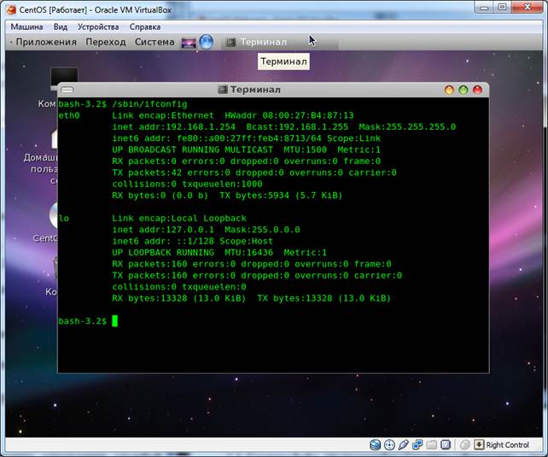
Task: Close the VirtualBox window
Action: (x=528, y=8)
